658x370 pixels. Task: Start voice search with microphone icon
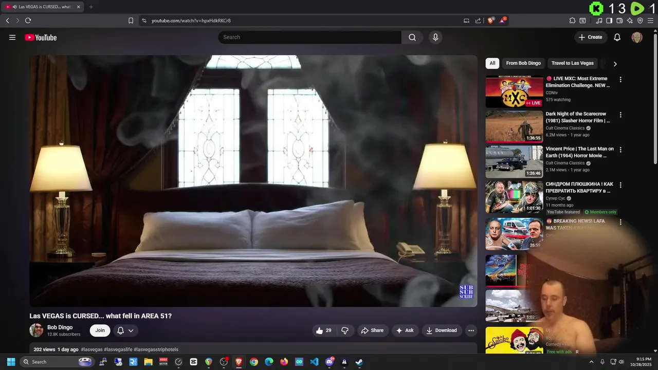coord(435,37)
